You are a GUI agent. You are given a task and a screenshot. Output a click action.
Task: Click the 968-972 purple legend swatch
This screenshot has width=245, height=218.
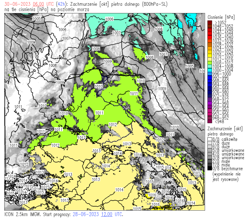(210, 100)
